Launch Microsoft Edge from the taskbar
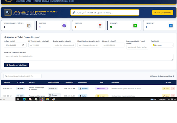177x123 pixels. [24, 99]
